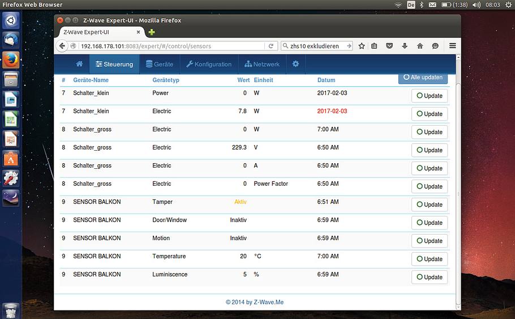Click the Alle updaten button
The image size is (515, 319).
423,78
